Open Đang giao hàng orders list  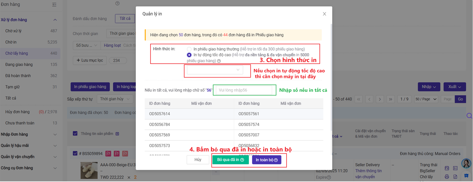[30, 65]
